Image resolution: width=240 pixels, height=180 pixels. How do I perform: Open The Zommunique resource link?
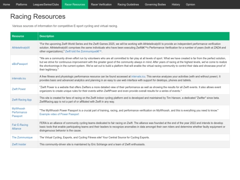pos(22,137)
